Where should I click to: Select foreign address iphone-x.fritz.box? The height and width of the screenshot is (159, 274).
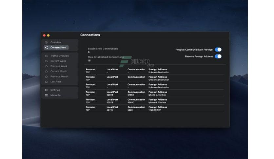pyautogui.click(x=157, y=95)
